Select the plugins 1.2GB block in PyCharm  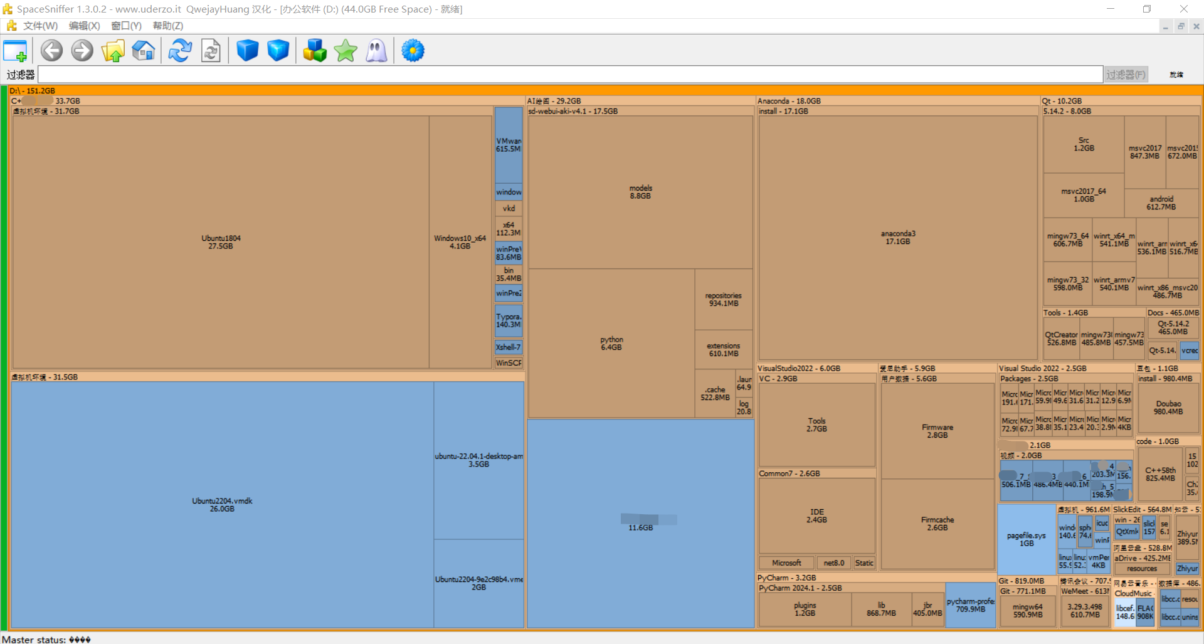pos(805,609)
